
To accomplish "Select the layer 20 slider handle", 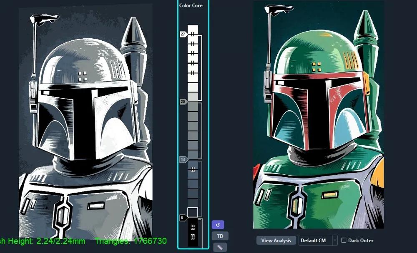I will (x=183, y=102).
